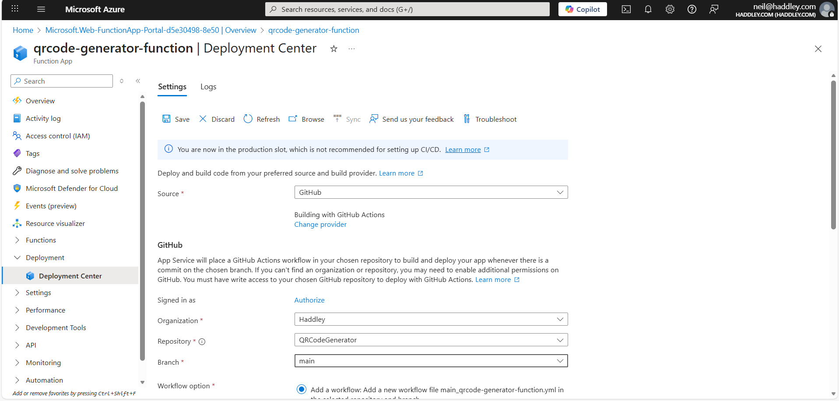Click the Authorize link for GitHub

coord(309,300)
